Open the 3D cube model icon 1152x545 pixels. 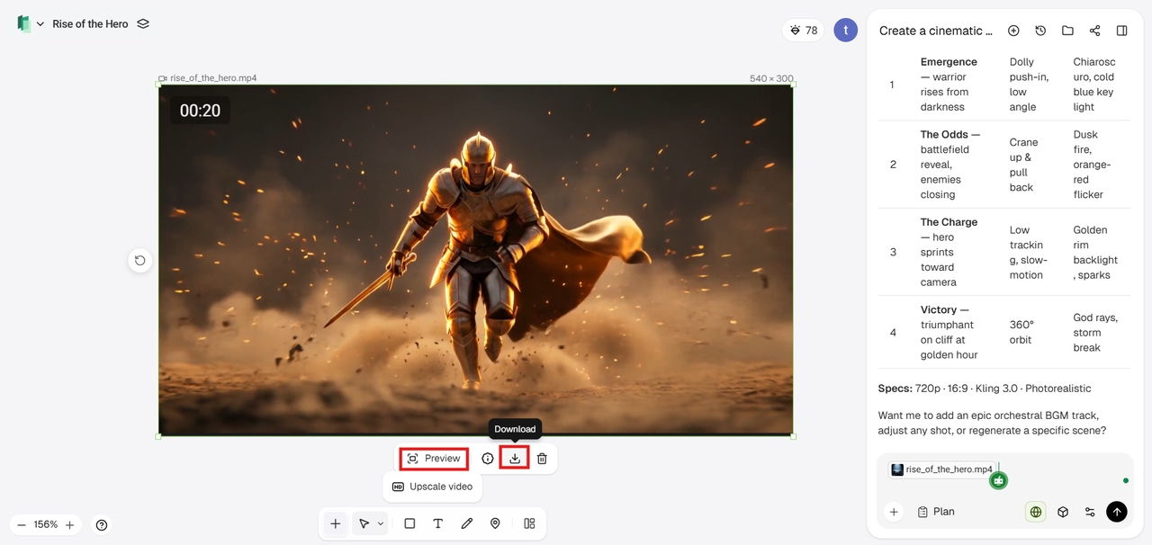1063,512
